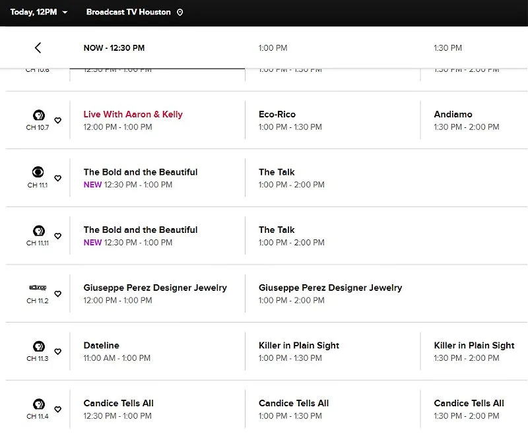This screenshot has height=434, width=528.
Task: Open Eco-Rico at 1:00 PM
Action: tap(277, 115)
